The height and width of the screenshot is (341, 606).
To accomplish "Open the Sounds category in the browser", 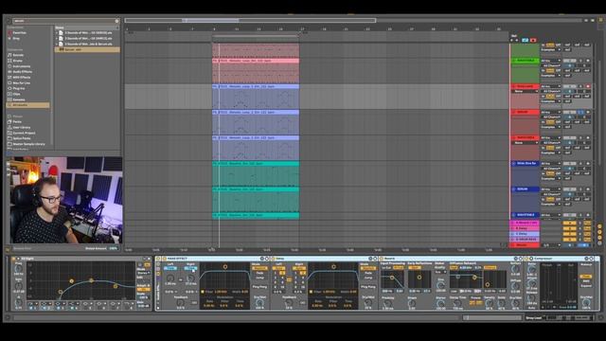I will point(18,55).
